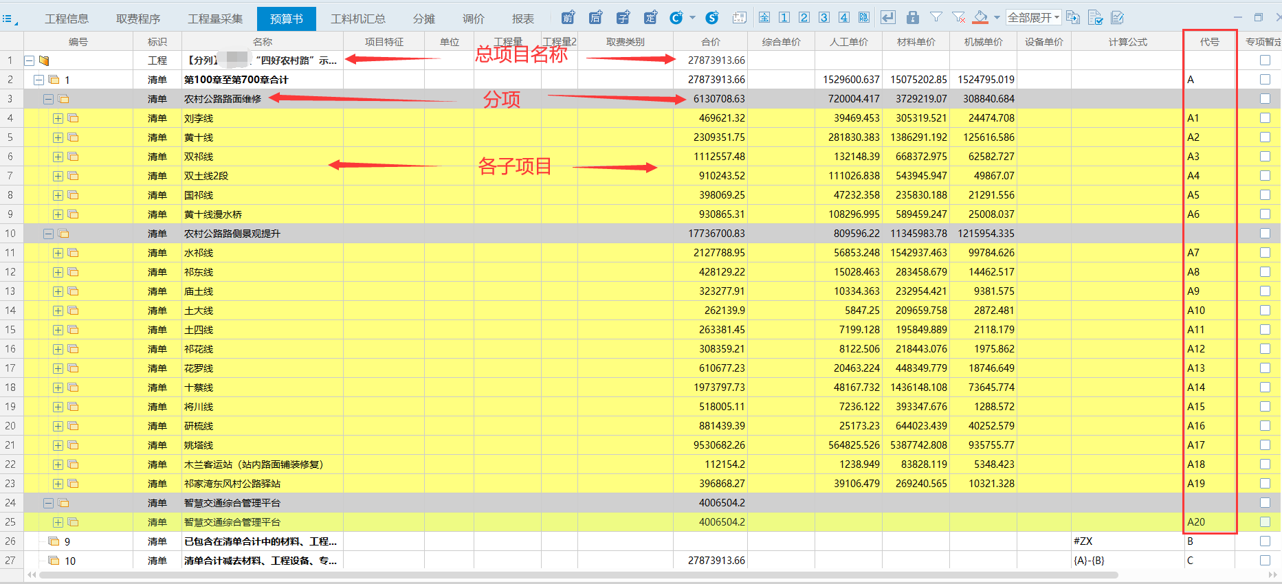Tick the 专项暂定 checkbox in 刘李线 row
The image size is (1282, 584).
1265,118
